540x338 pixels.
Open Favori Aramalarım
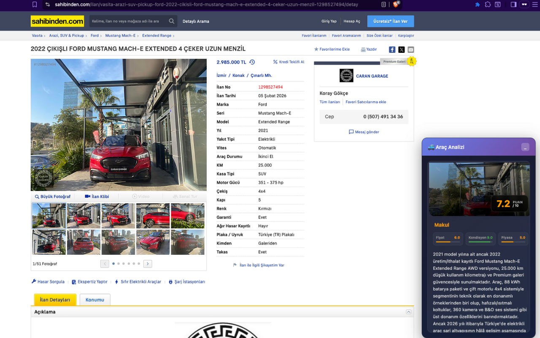(x=346, y=35)
